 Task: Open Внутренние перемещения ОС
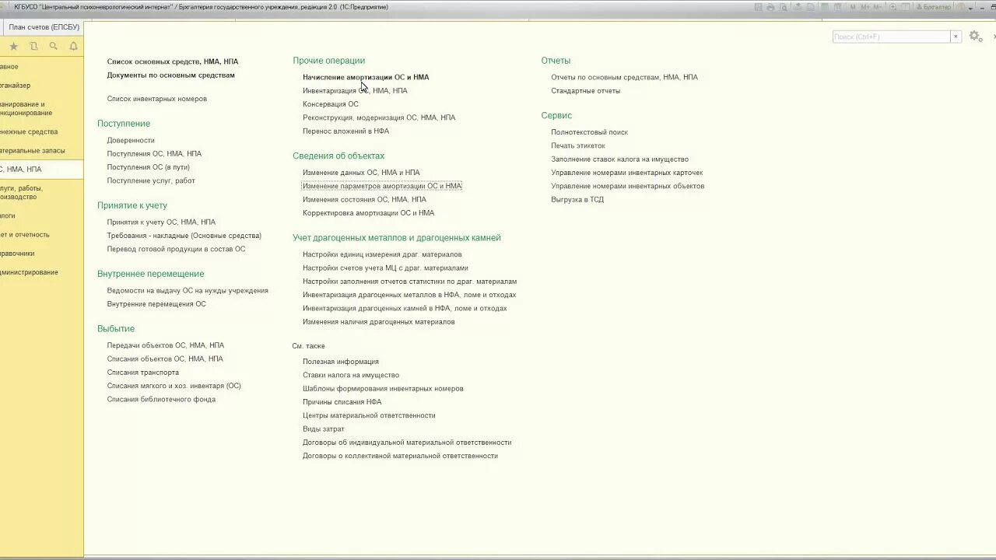pyautogui.click(x=156, y=304)
